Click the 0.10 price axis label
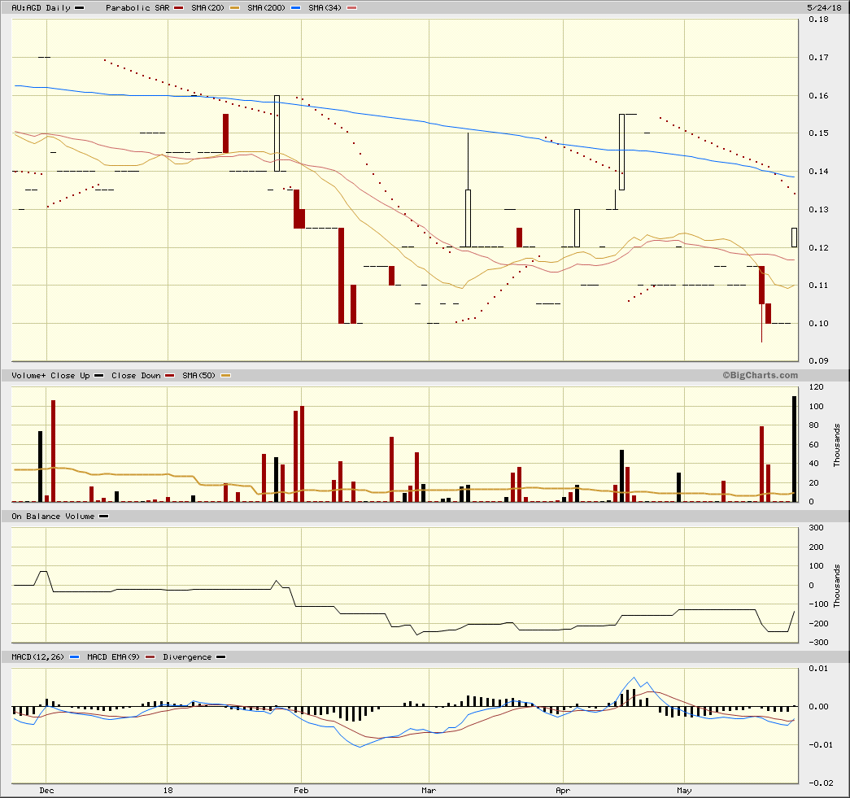850x798 pixels. 818,323
